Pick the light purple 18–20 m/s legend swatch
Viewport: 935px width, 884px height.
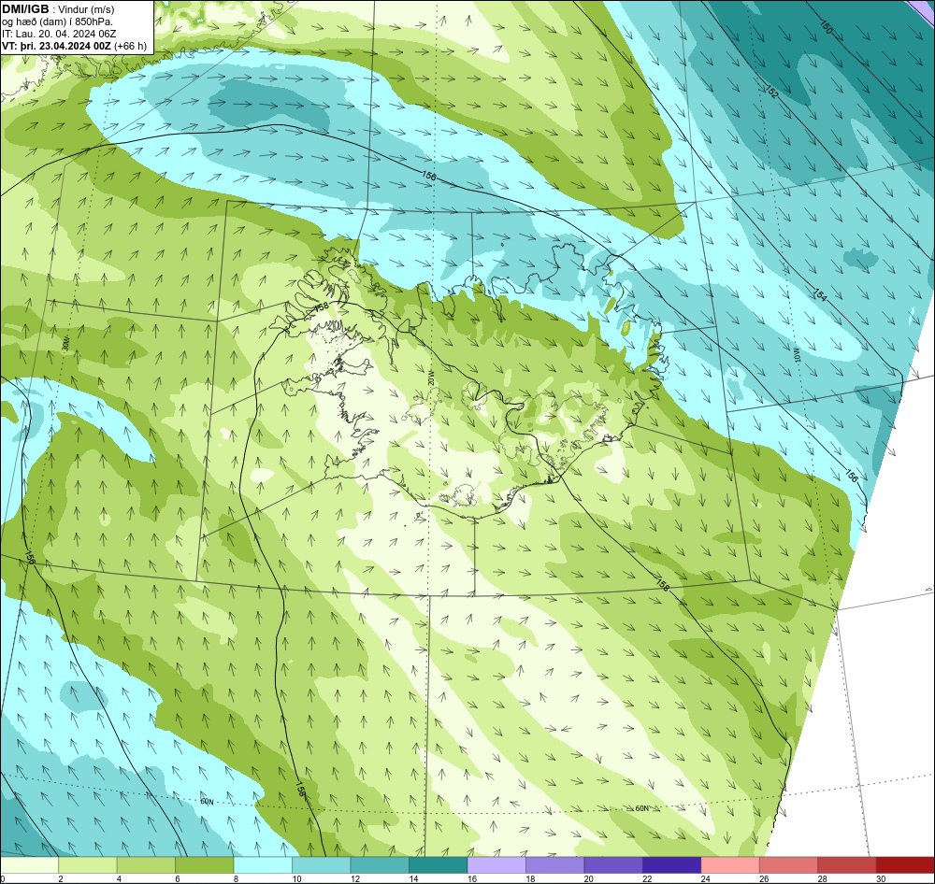tap(555, 865)
